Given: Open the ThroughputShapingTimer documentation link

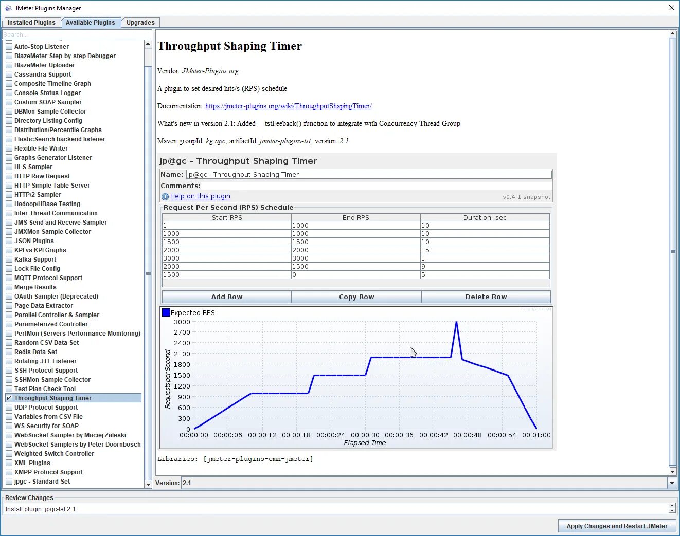Looking at the screenshot, I should coord(289,106).
